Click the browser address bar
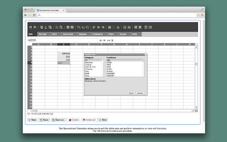This screenshot has height=142, width=227. point(117,15)
